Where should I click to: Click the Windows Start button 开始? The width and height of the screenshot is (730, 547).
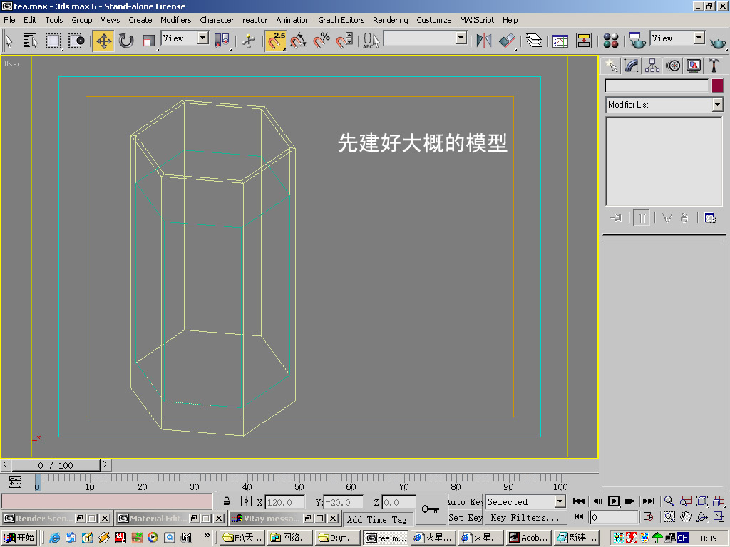coord(19,538)
